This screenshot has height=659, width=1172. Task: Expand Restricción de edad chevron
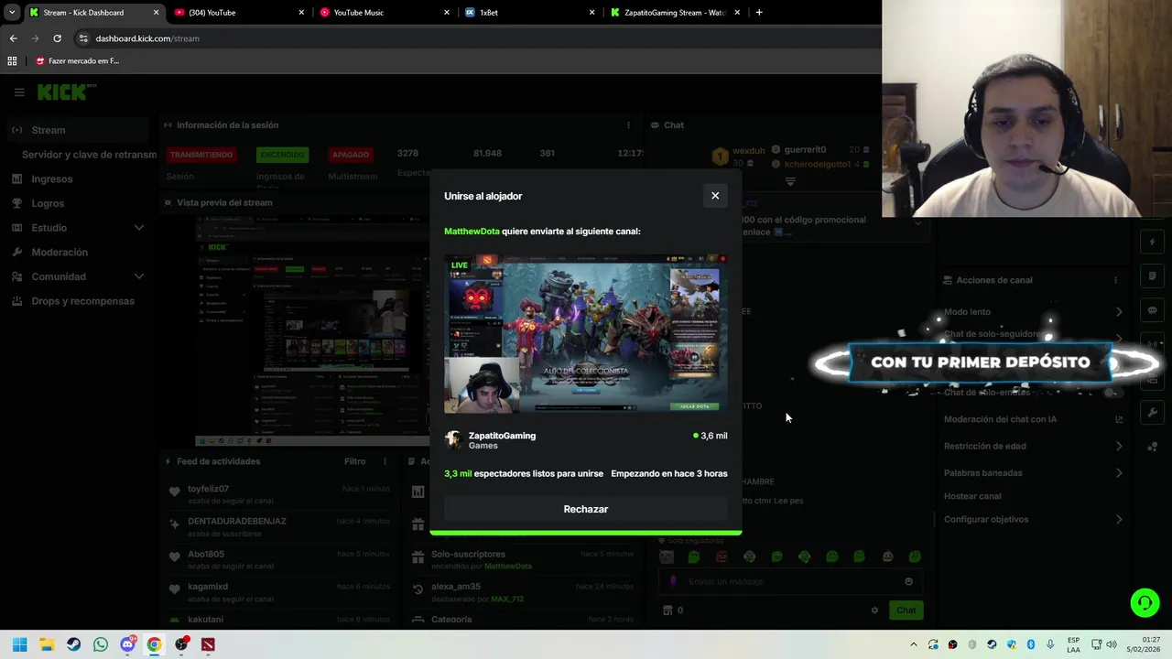[x=1119, y=446]
